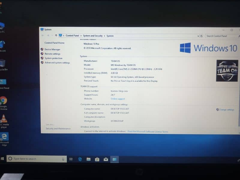Click System protection in left panel
Image resolution: width=240 pixels, height=180 pixels.
(x=53, y=58)
